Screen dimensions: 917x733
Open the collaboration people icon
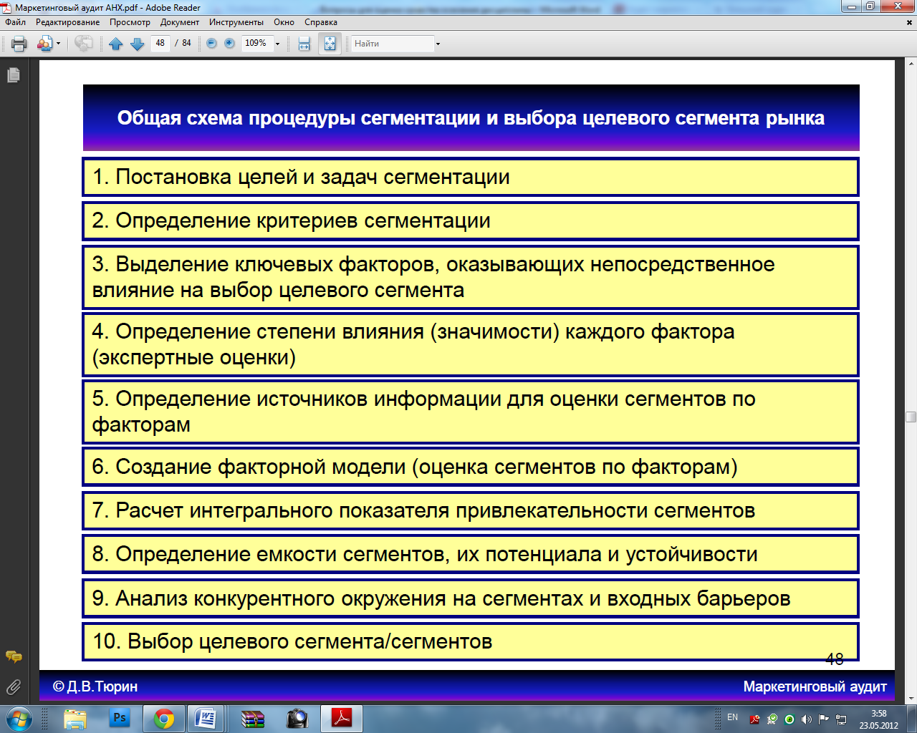pyautogui.click(x=44, y=44)
